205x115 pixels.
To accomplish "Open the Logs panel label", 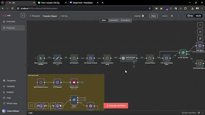I will pos(30,113).
